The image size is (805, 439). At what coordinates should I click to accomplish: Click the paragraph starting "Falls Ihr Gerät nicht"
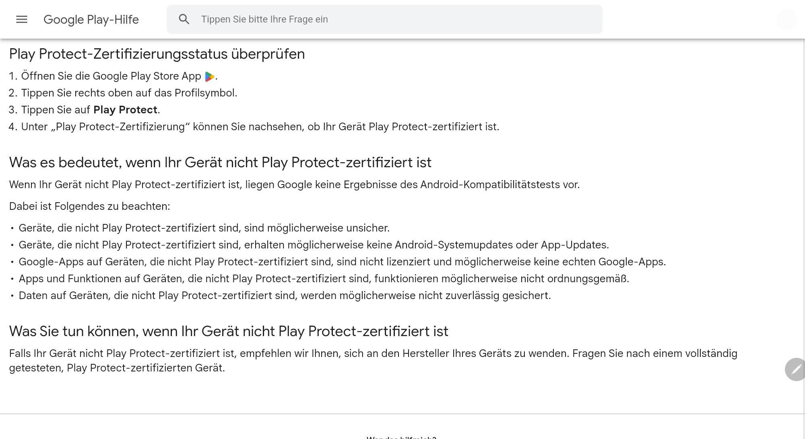tap(373, 361)
